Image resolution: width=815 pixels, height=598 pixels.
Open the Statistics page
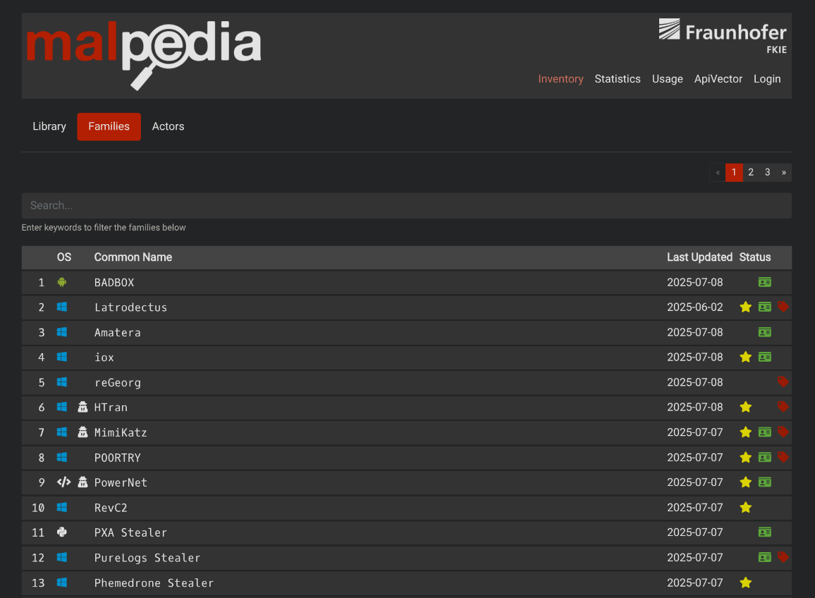point(618,79)
